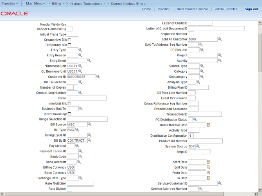Viewport: 262px width, 196px height.
Task: Look up Analysis Type
Action: 198,82
